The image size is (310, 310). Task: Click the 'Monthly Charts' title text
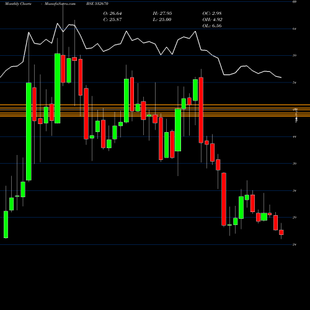18,4
